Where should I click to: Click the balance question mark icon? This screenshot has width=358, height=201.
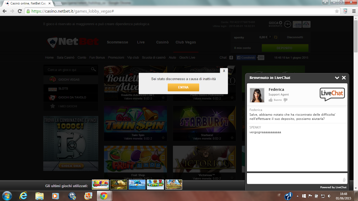click(x=270, y=37)
